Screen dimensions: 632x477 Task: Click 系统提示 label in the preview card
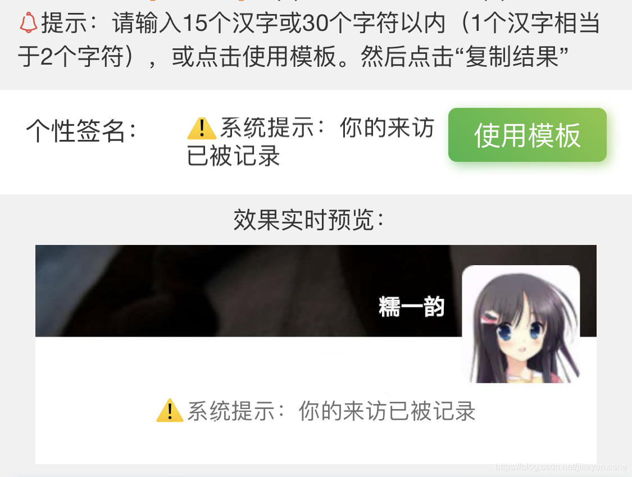coord(231,411)
